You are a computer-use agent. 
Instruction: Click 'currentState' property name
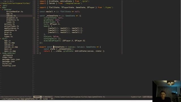click(50, 18)
